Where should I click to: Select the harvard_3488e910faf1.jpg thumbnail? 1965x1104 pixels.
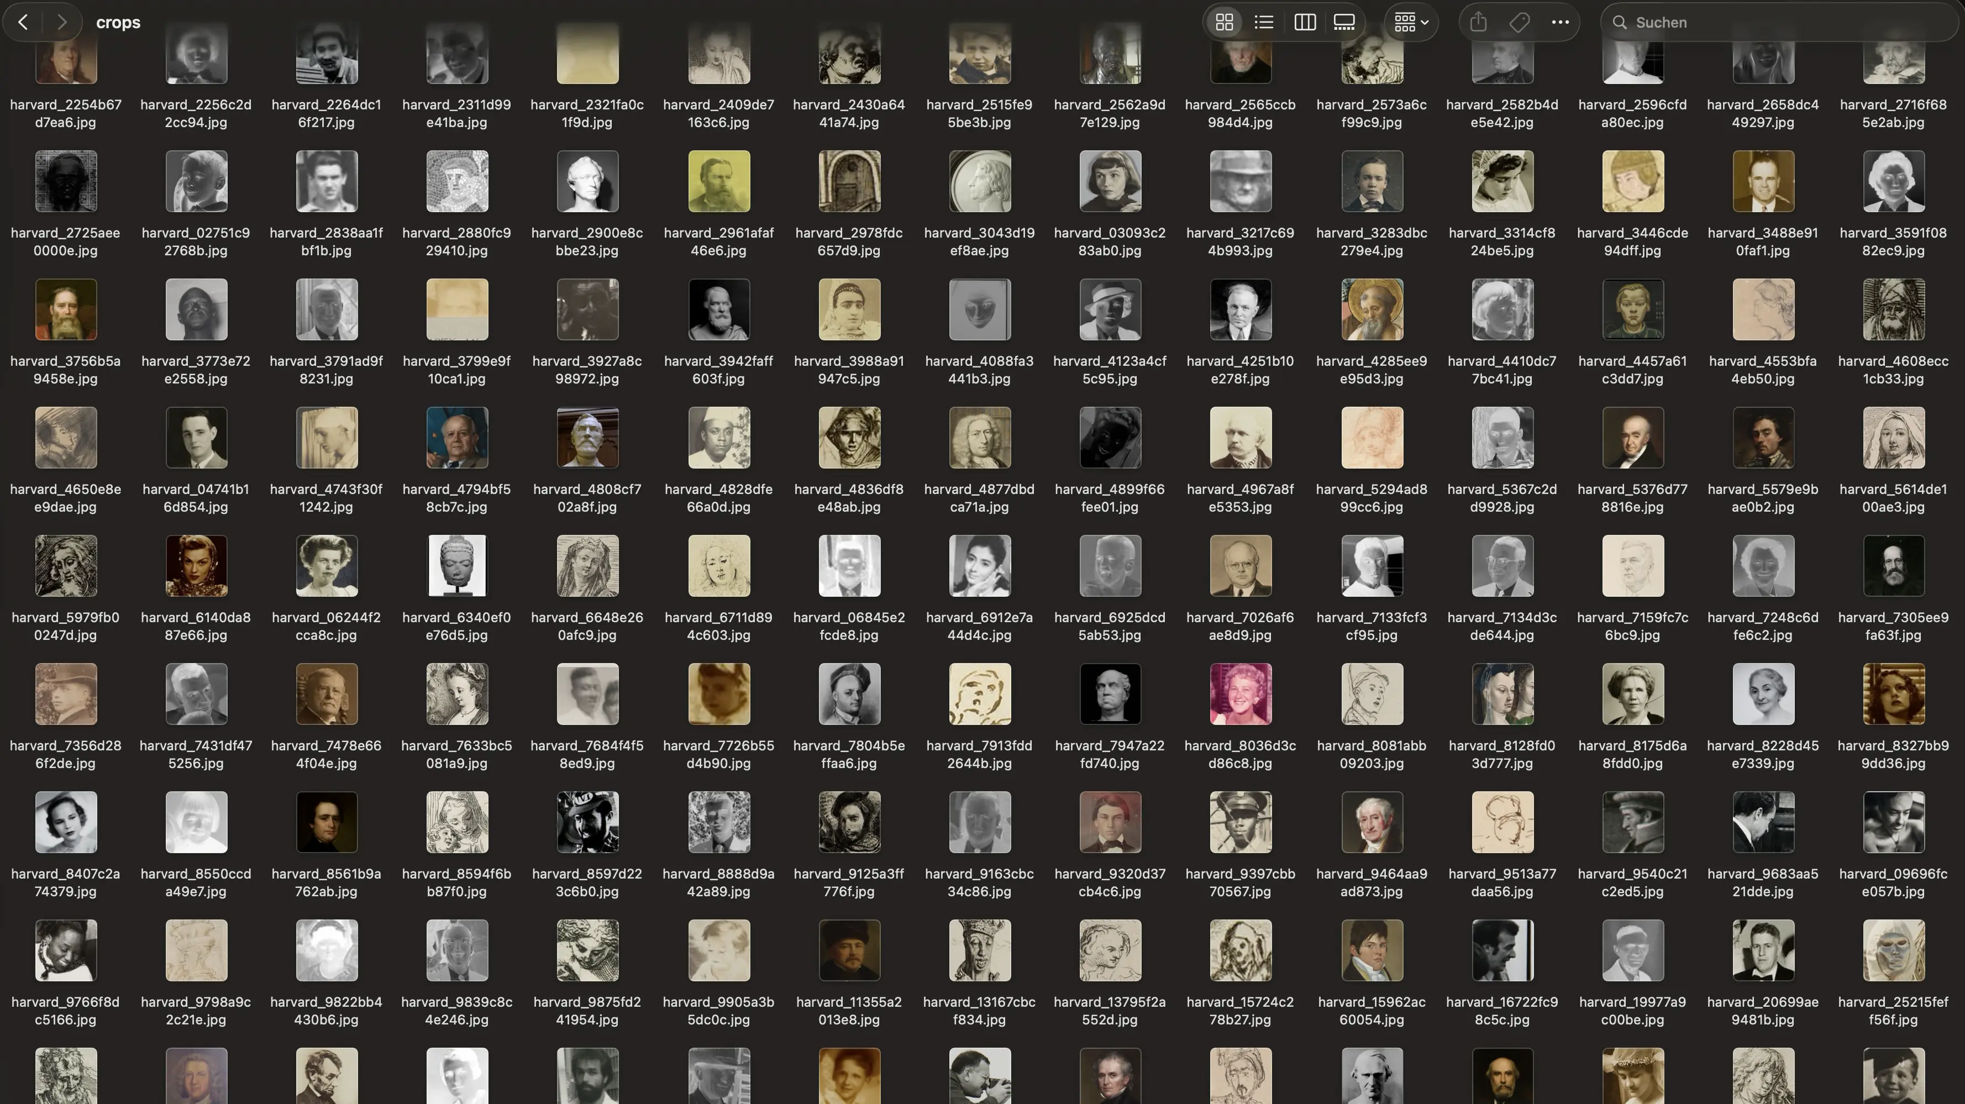(x=1763, y=181)
